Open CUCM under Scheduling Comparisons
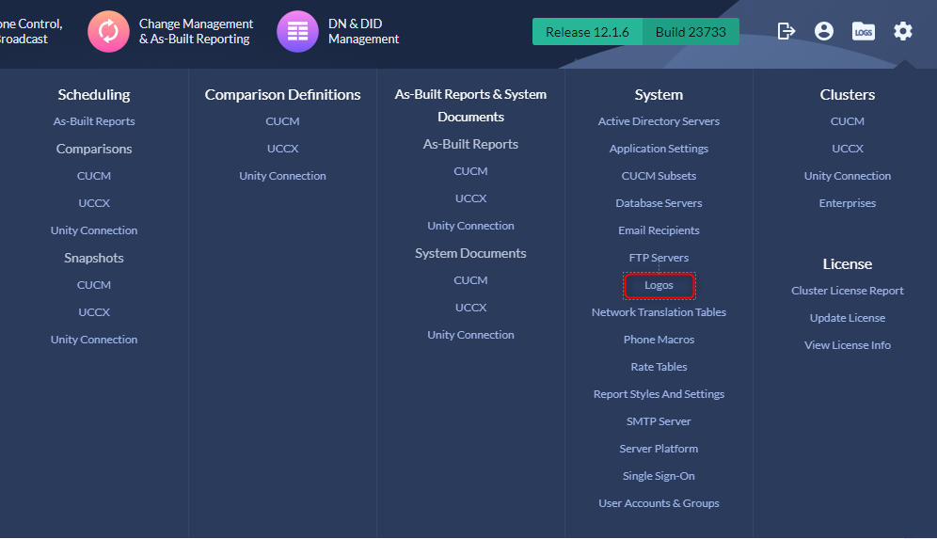This screenshot has width=937, height=539. click(x=94, y=176)
